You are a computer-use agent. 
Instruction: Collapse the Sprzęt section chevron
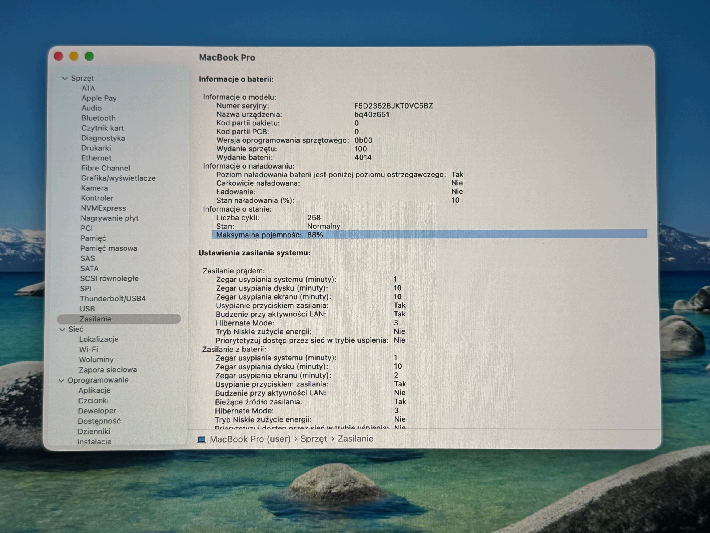[x=65, y=78]
